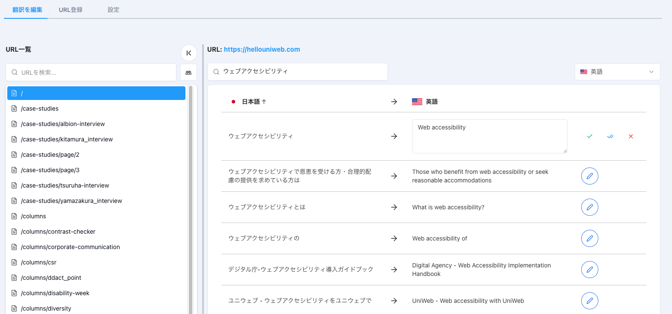
Task: Collapse the URL list panel
Action: 189,53
